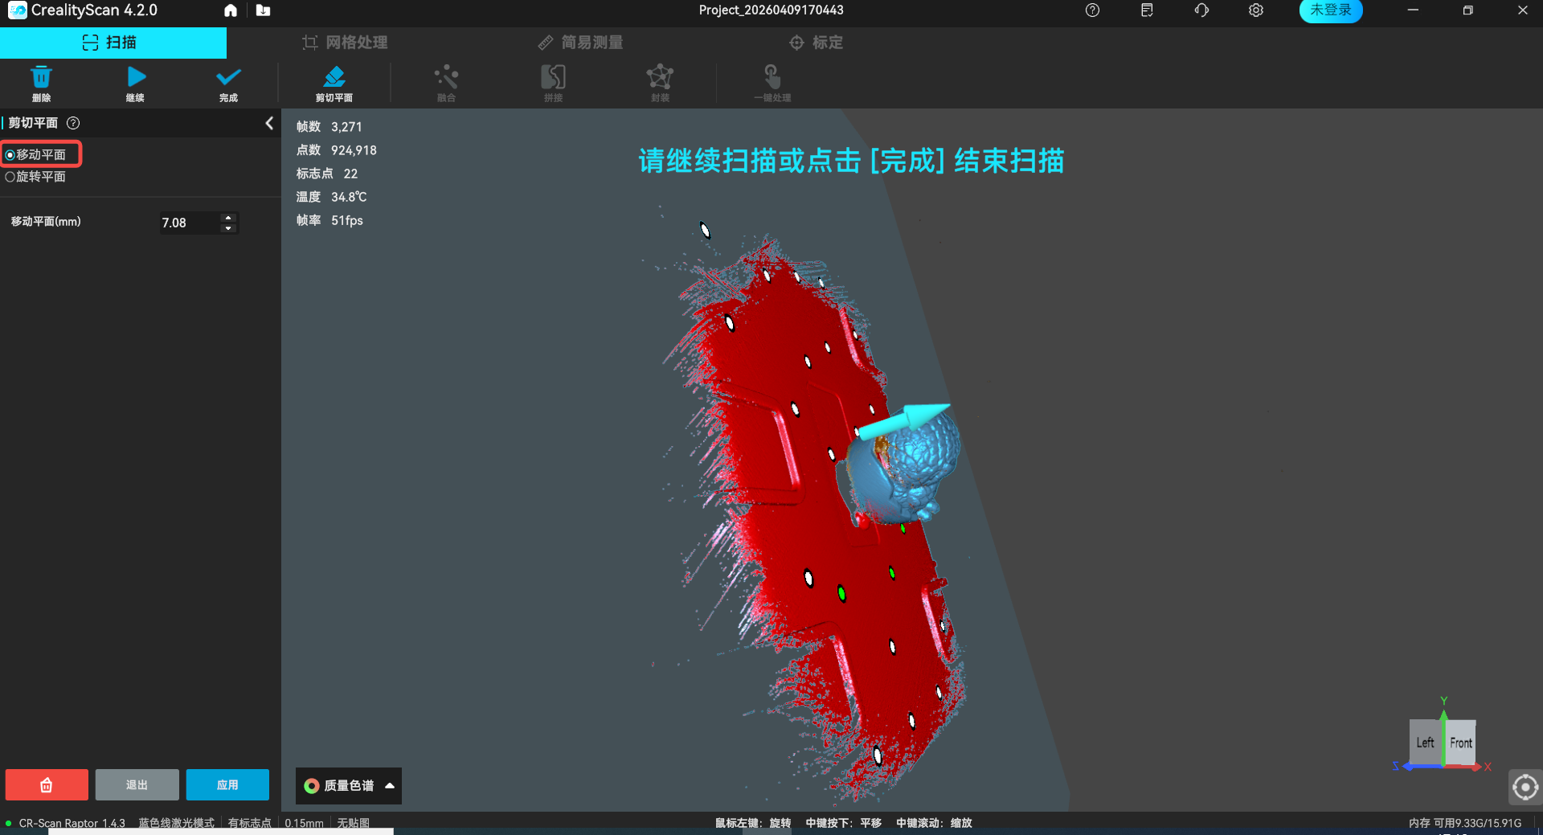
Task: Switch to the 网格处理 tab
Action: click(344, 42)
